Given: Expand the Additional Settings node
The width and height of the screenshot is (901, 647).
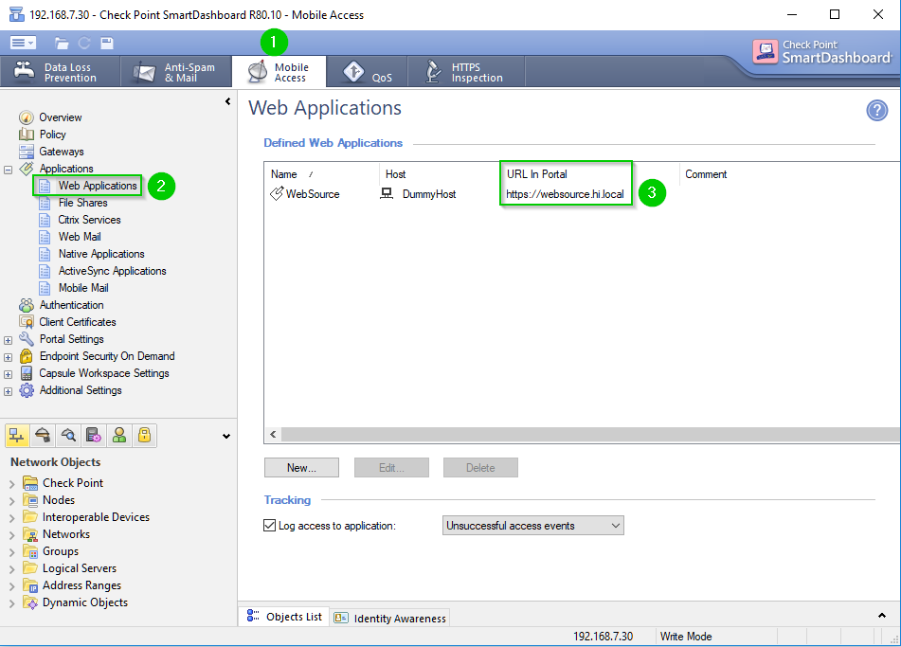Looking at the screenshot, I should (x=8, y=392).
